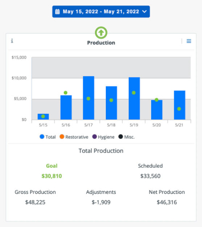Select the 5/16 blue bar
This screenshot has width=202, height=227.
click(66, 107)
